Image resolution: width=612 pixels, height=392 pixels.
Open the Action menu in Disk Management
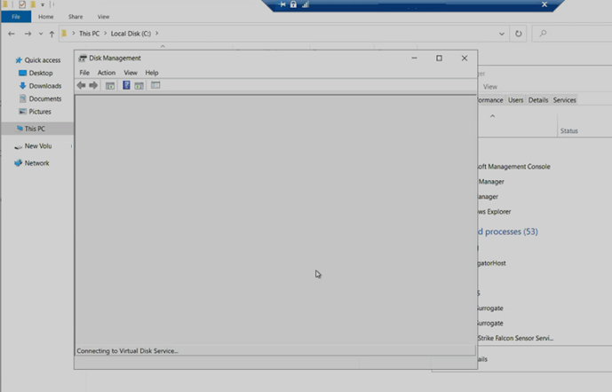point(107,73)
